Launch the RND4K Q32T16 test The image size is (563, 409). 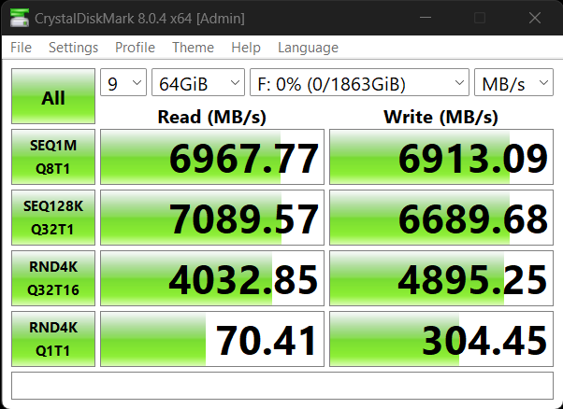[53, 278]
